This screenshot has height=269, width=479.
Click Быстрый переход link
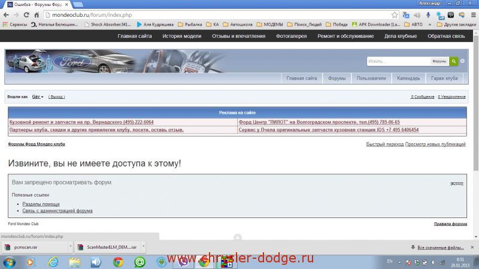(x=385, y=144)
